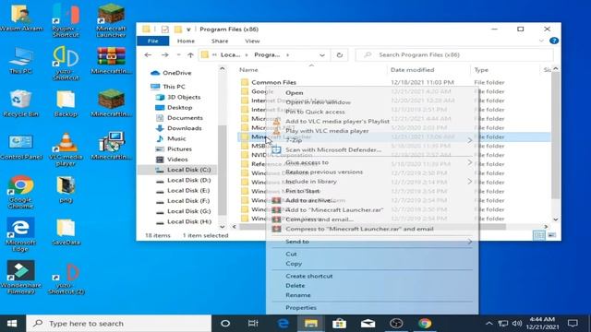The image size is (591, 332).
Task: Select the Backup folder on desktop
Action: click(x=66, y=103)
